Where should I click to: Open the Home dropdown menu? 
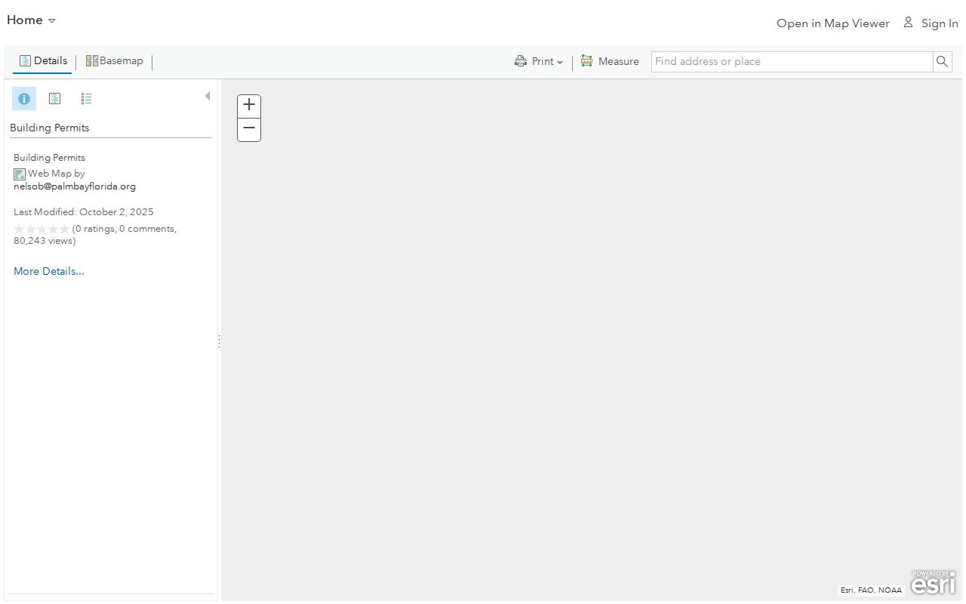[x=31, y=20]
